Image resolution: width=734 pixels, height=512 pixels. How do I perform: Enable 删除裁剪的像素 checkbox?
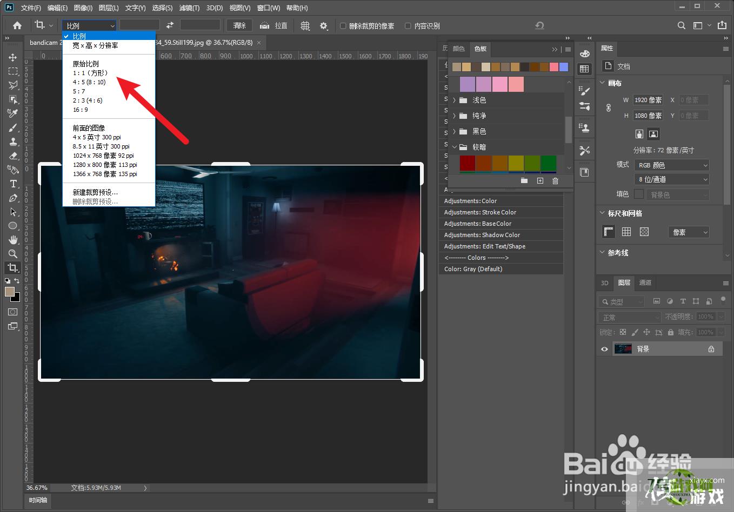point(343,25)
